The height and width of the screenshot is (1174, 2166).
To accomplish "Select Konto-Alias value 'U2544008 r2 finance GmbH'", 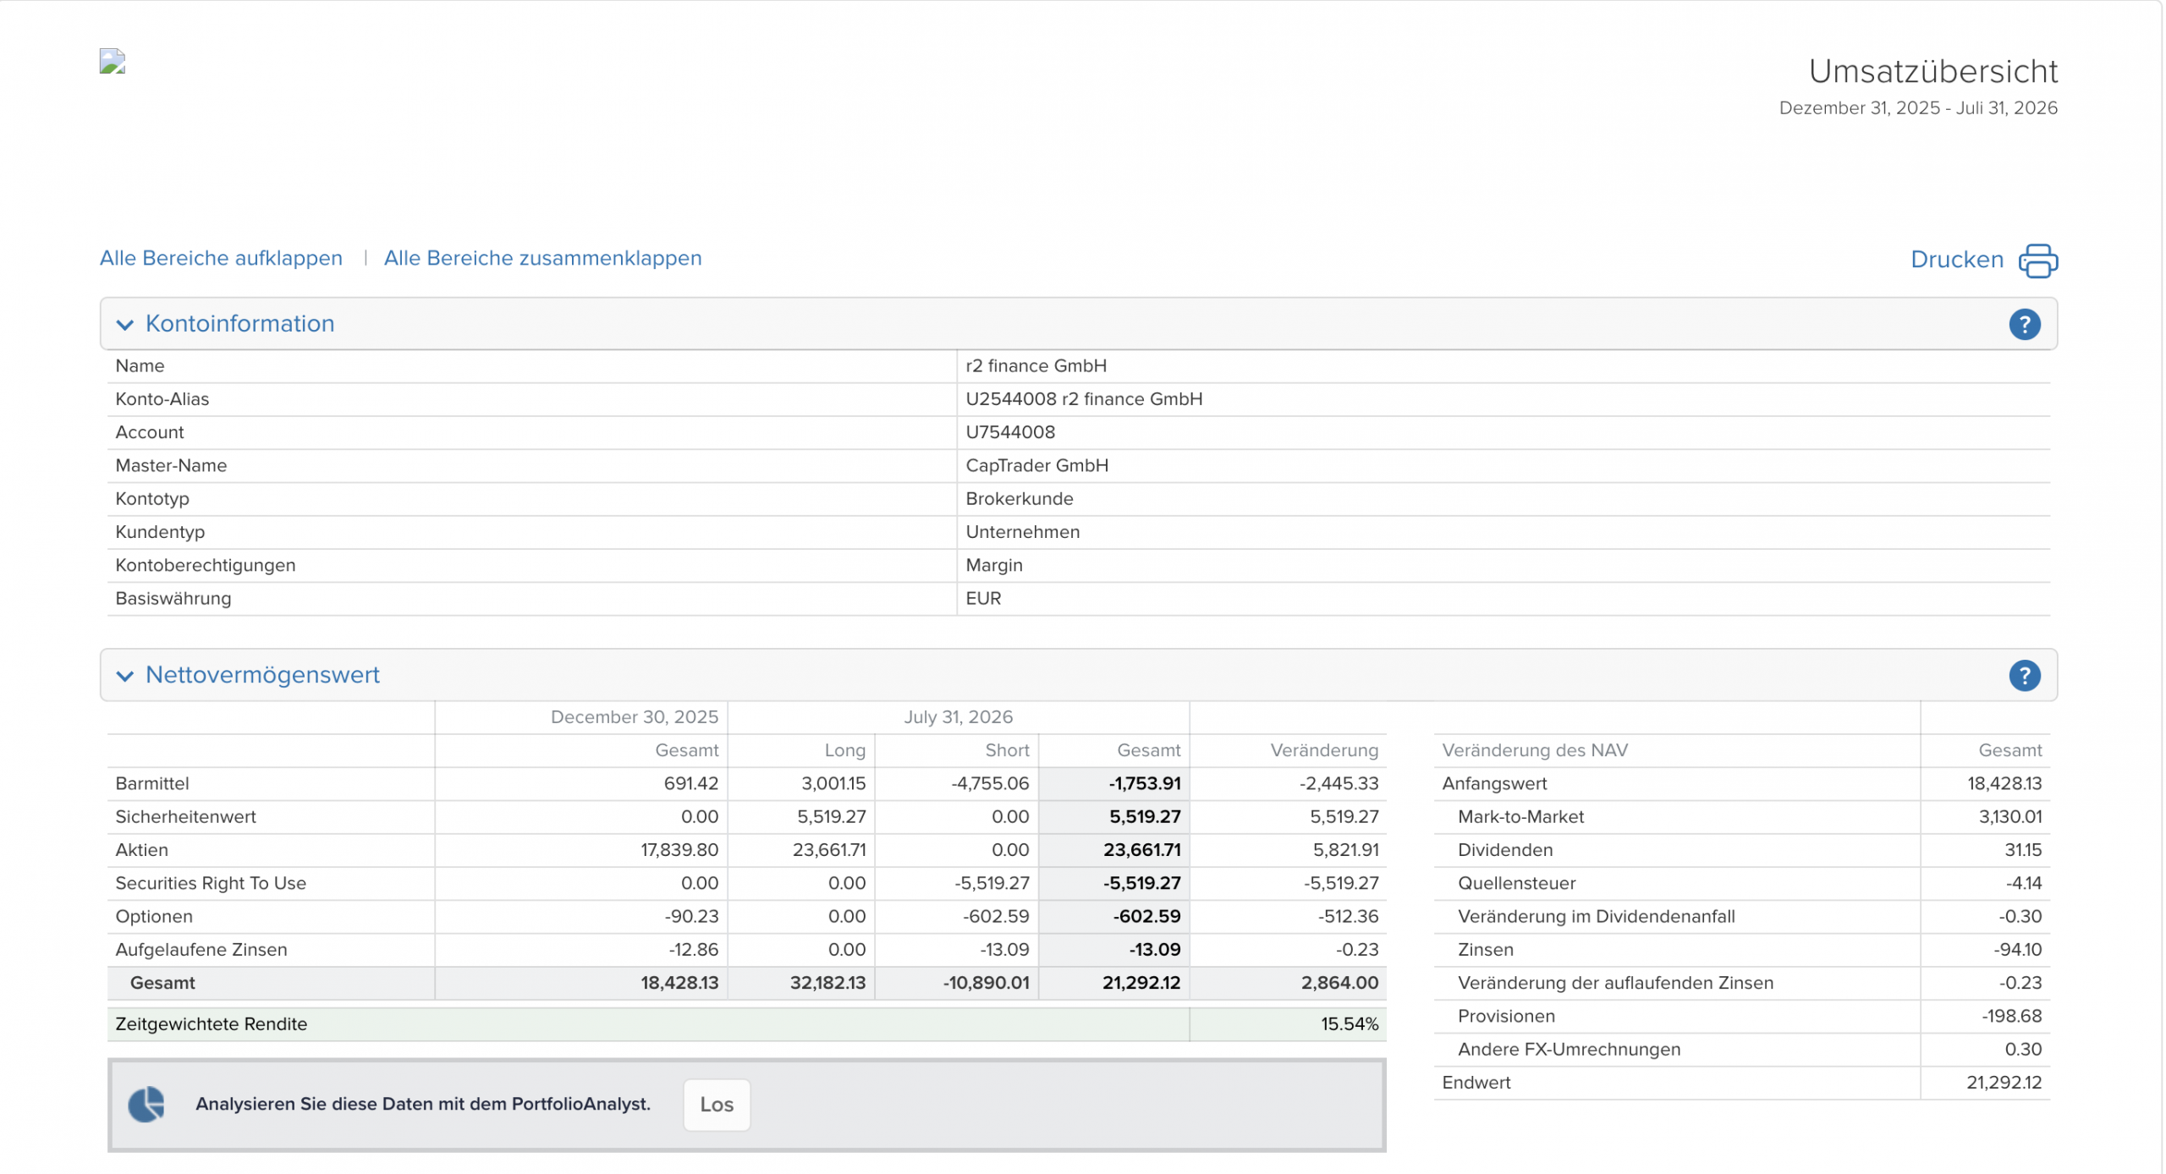I will (x=1083, y=399).
